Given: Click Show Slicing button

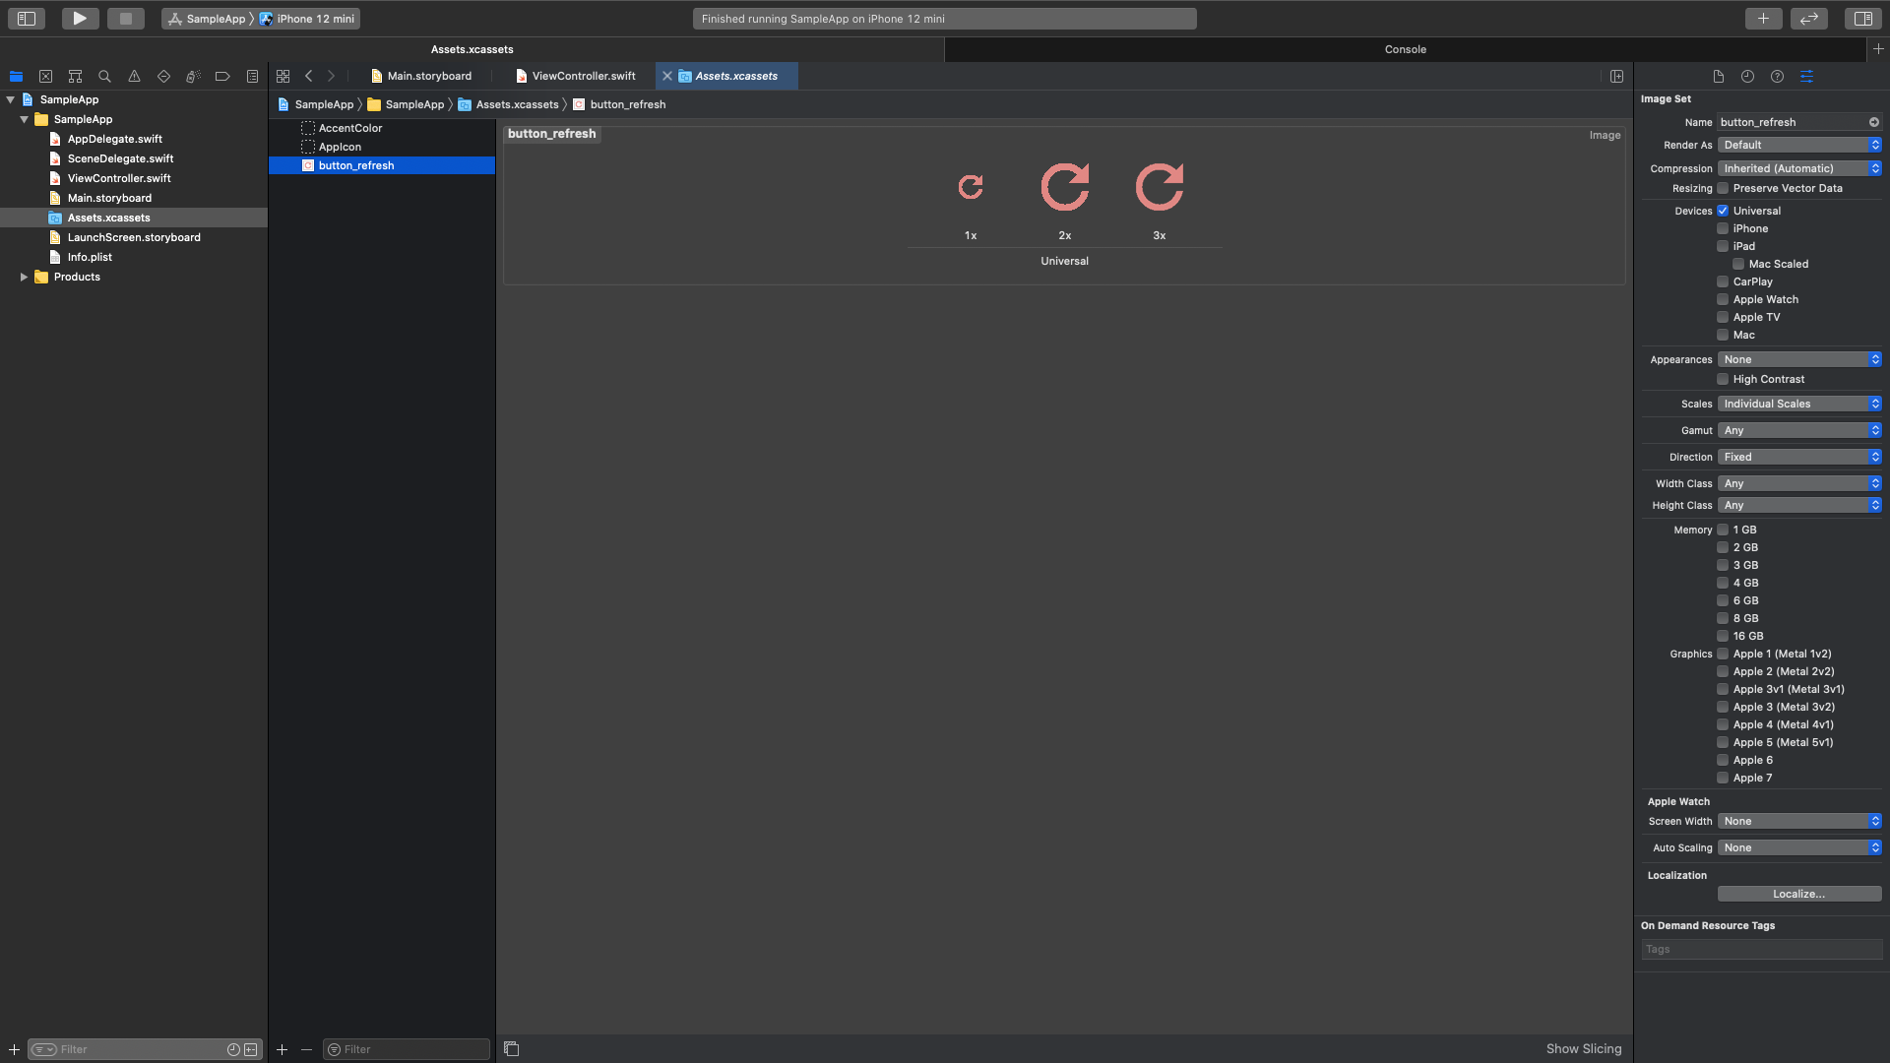Looking at the screenshot, I should click(x=1583, y=1049).
